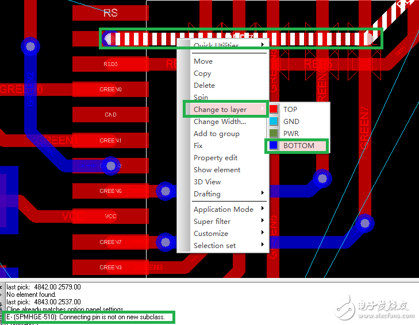Click the 'last pick: 4842.00 2579.00' log line
Viewport: 419px width, 325px height.
coord(44,287)
